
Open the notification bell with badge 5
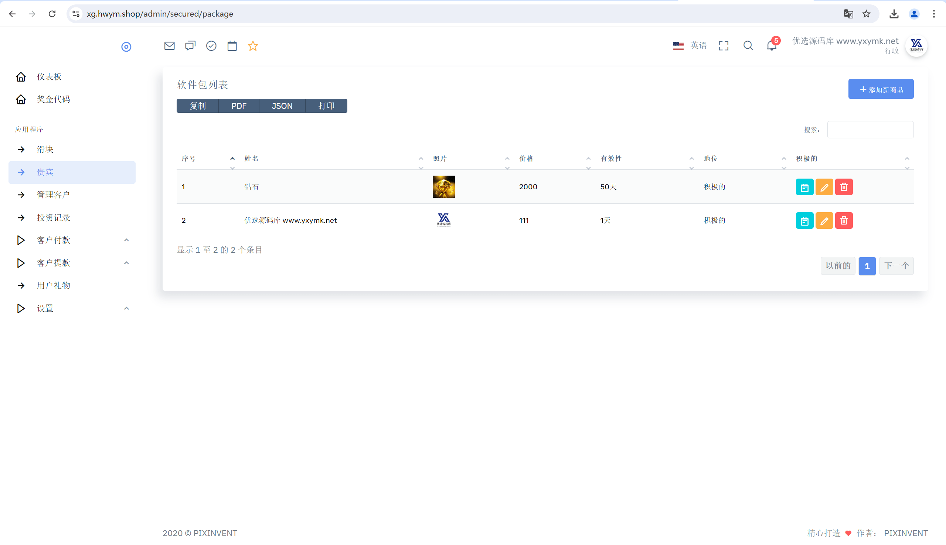tap(772, 45)
